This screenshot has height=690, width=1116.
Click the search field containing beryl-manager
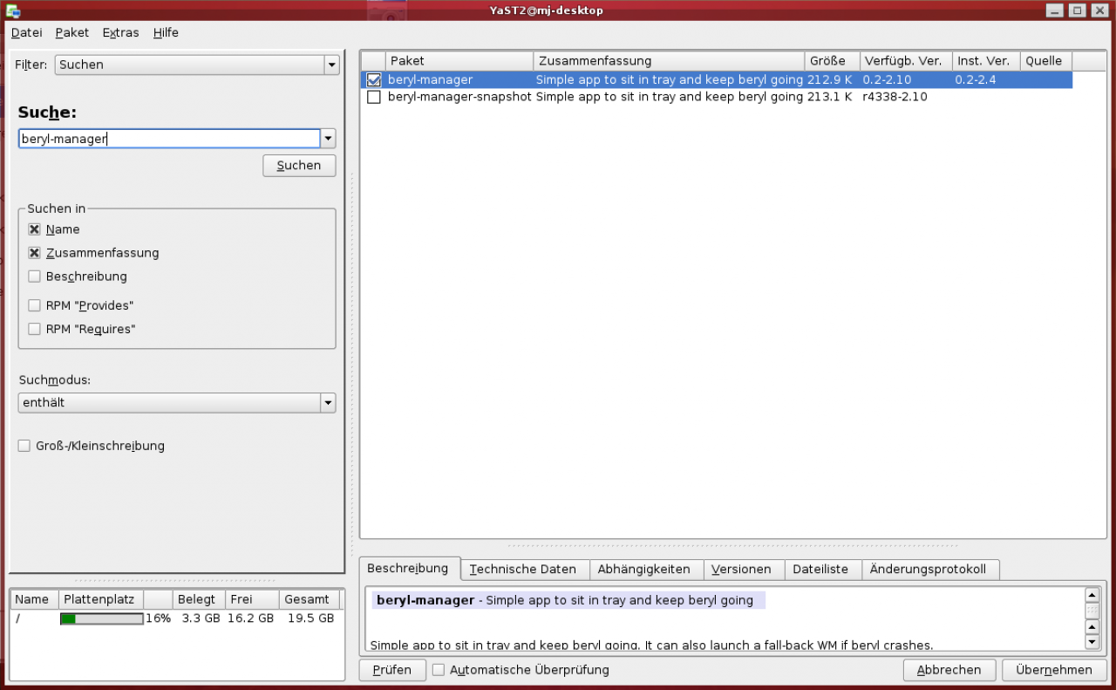169,138
